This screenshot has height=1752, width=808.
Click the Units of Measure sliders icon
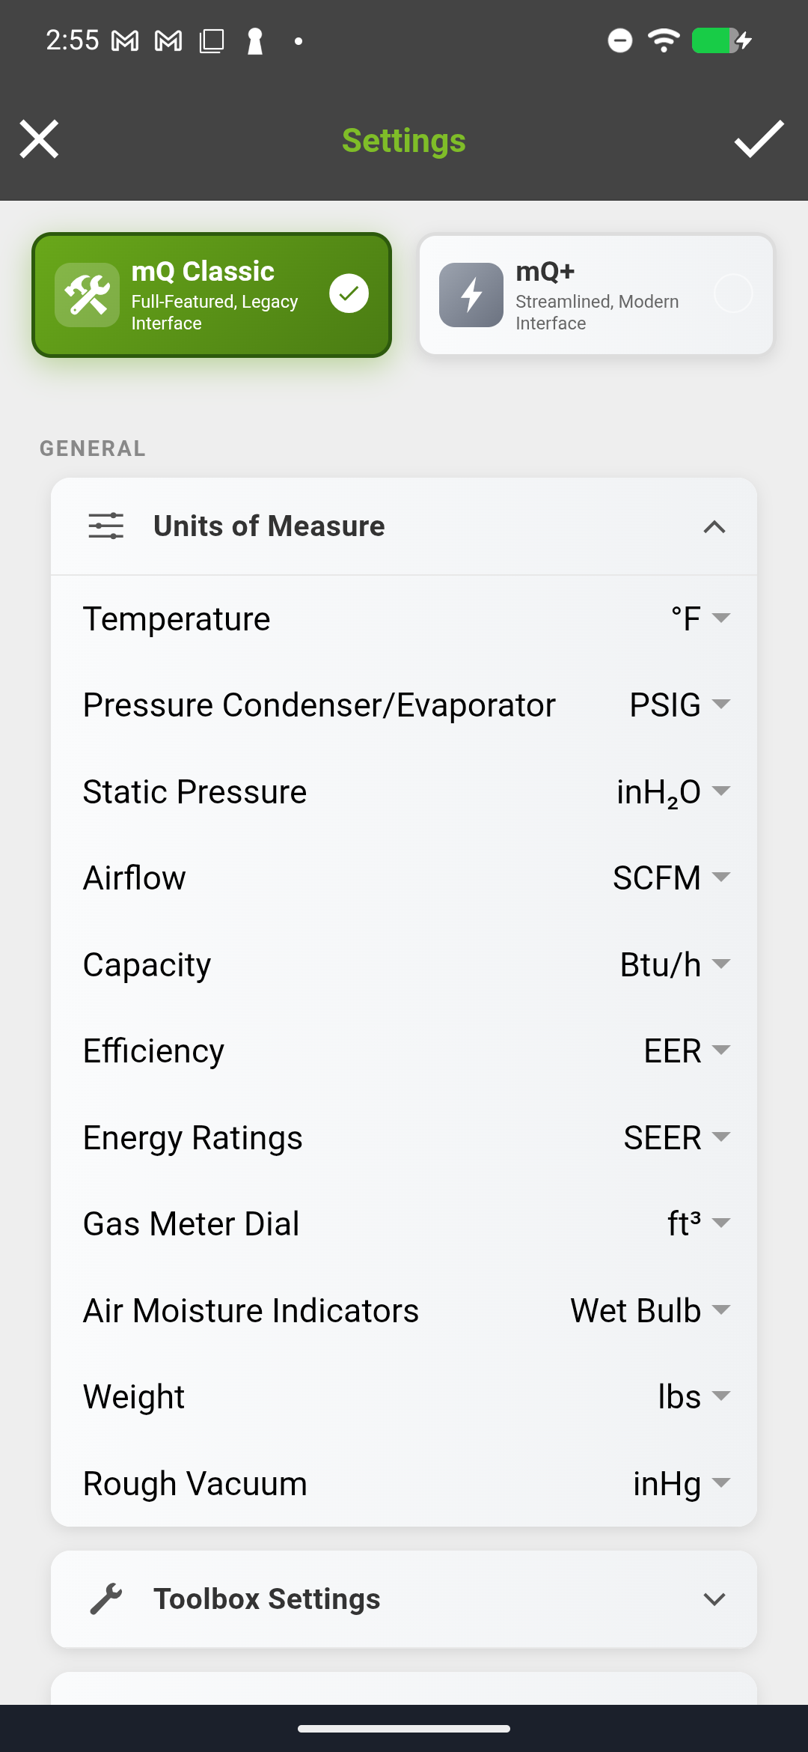click(105, 525)
